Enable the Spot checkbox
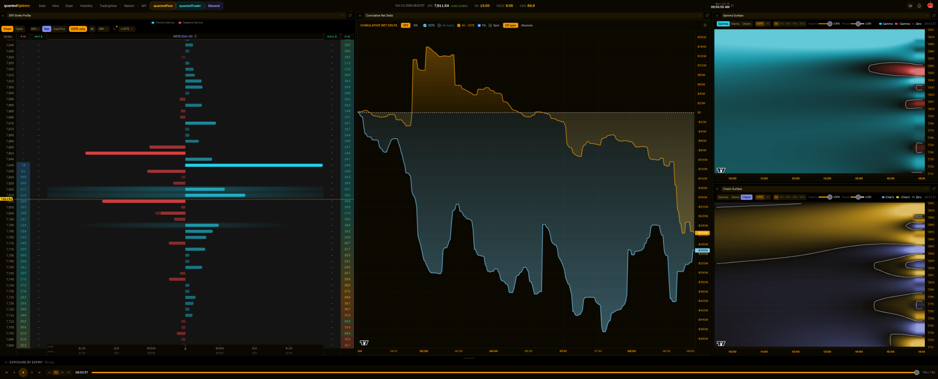This screenshot has width=938, height=379. [x=491, y=25]
